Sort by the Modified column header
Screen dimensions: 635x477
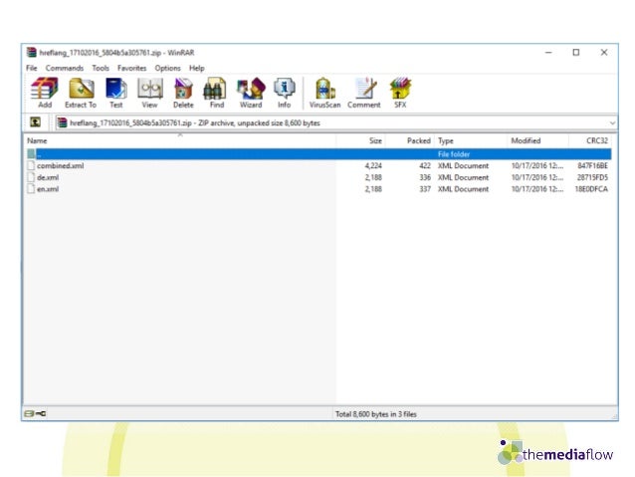coord(537,140)
